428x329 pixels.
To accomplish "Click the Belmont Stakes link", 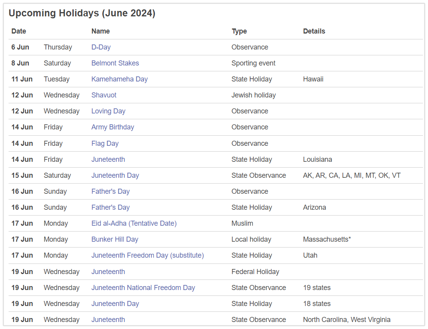I will [115, 63].
